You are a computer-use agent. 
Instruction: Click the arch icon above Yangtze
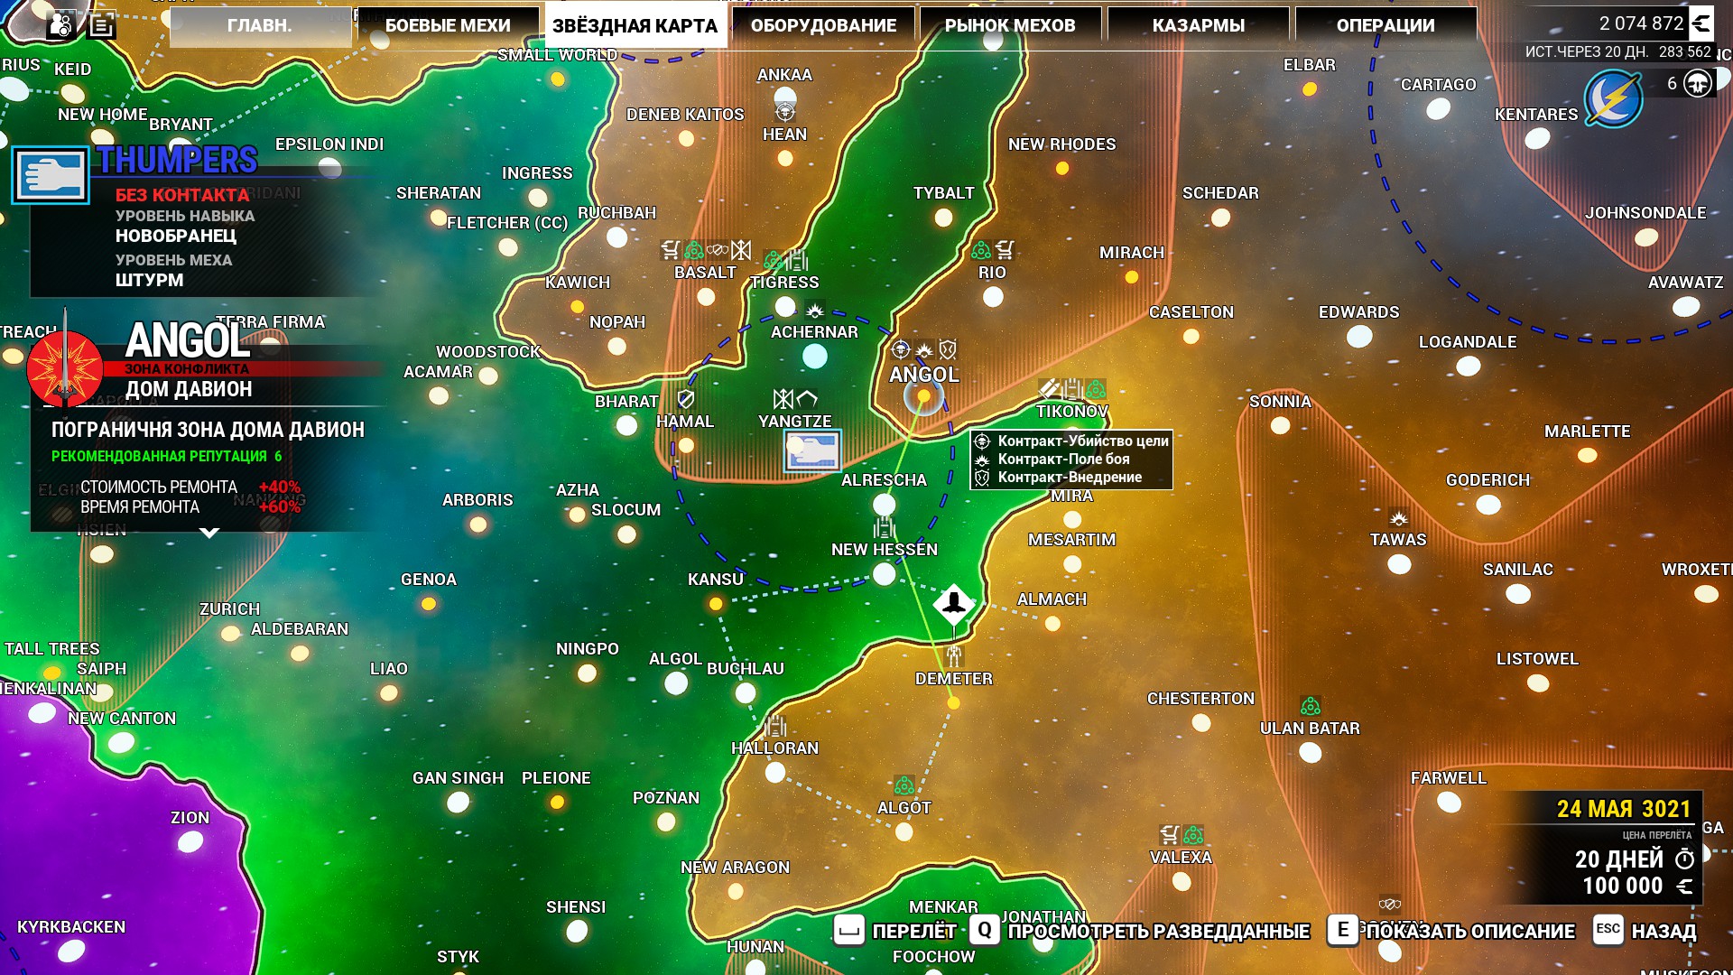click(807, 398)
